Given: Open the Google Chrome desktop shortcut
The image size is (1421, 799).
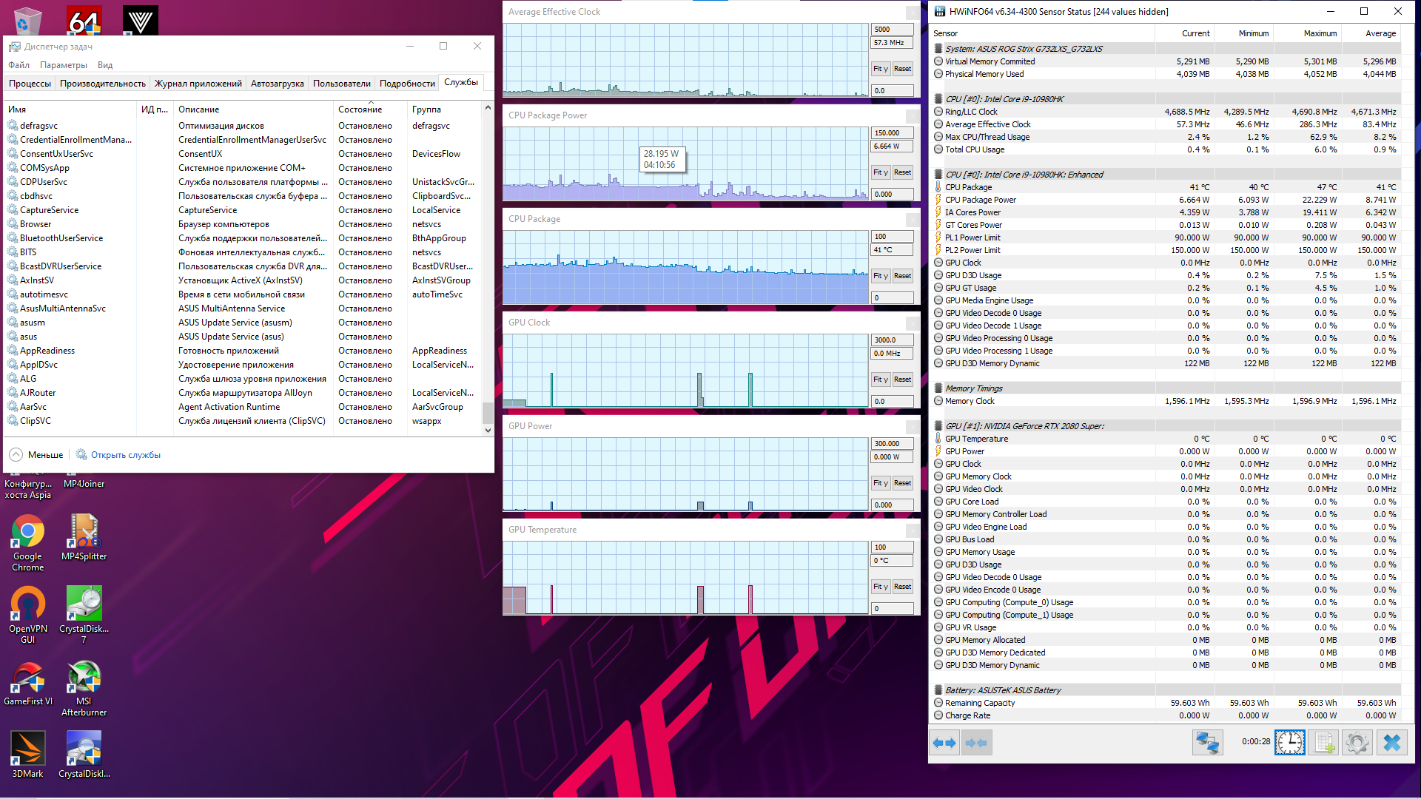Looking at the screenshot, I should (x=27, y=542).
